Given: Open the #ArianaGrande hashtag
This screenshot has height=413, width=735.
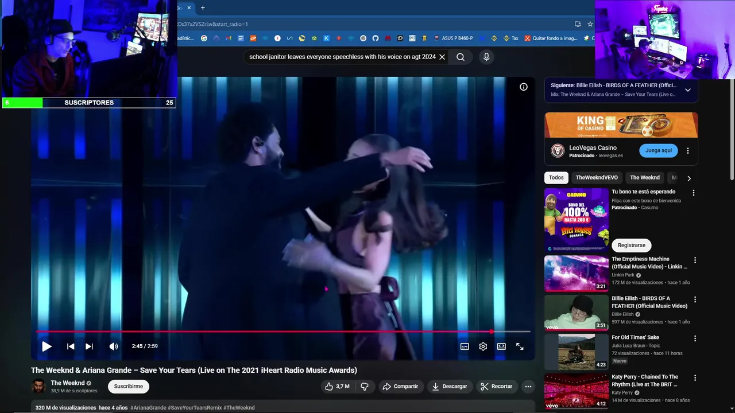Looking at the screenshot, I should 148,408.
